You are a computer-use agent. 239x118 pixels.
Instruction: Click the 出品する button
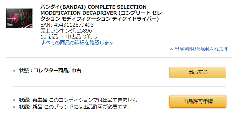point(198,72)
